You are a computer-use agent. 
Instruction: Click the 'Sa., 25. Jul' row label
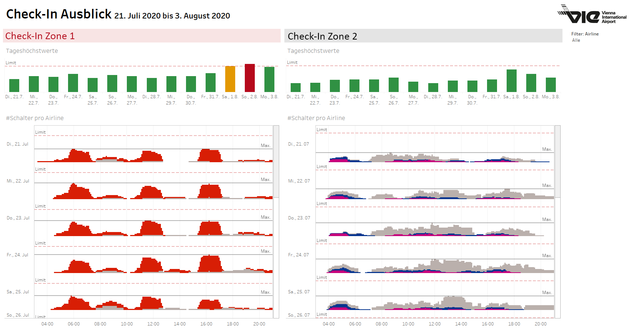(x=18, y=292)
